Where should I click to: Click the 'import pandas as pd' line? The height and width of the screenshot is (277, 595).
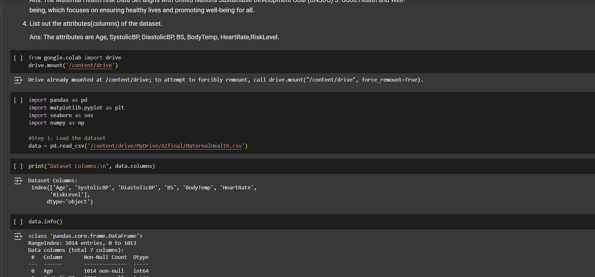(58, 100)
